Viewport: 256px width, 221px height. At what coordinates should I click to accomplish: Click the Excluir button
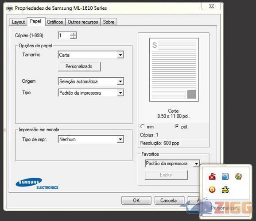(x=166, y=175)
